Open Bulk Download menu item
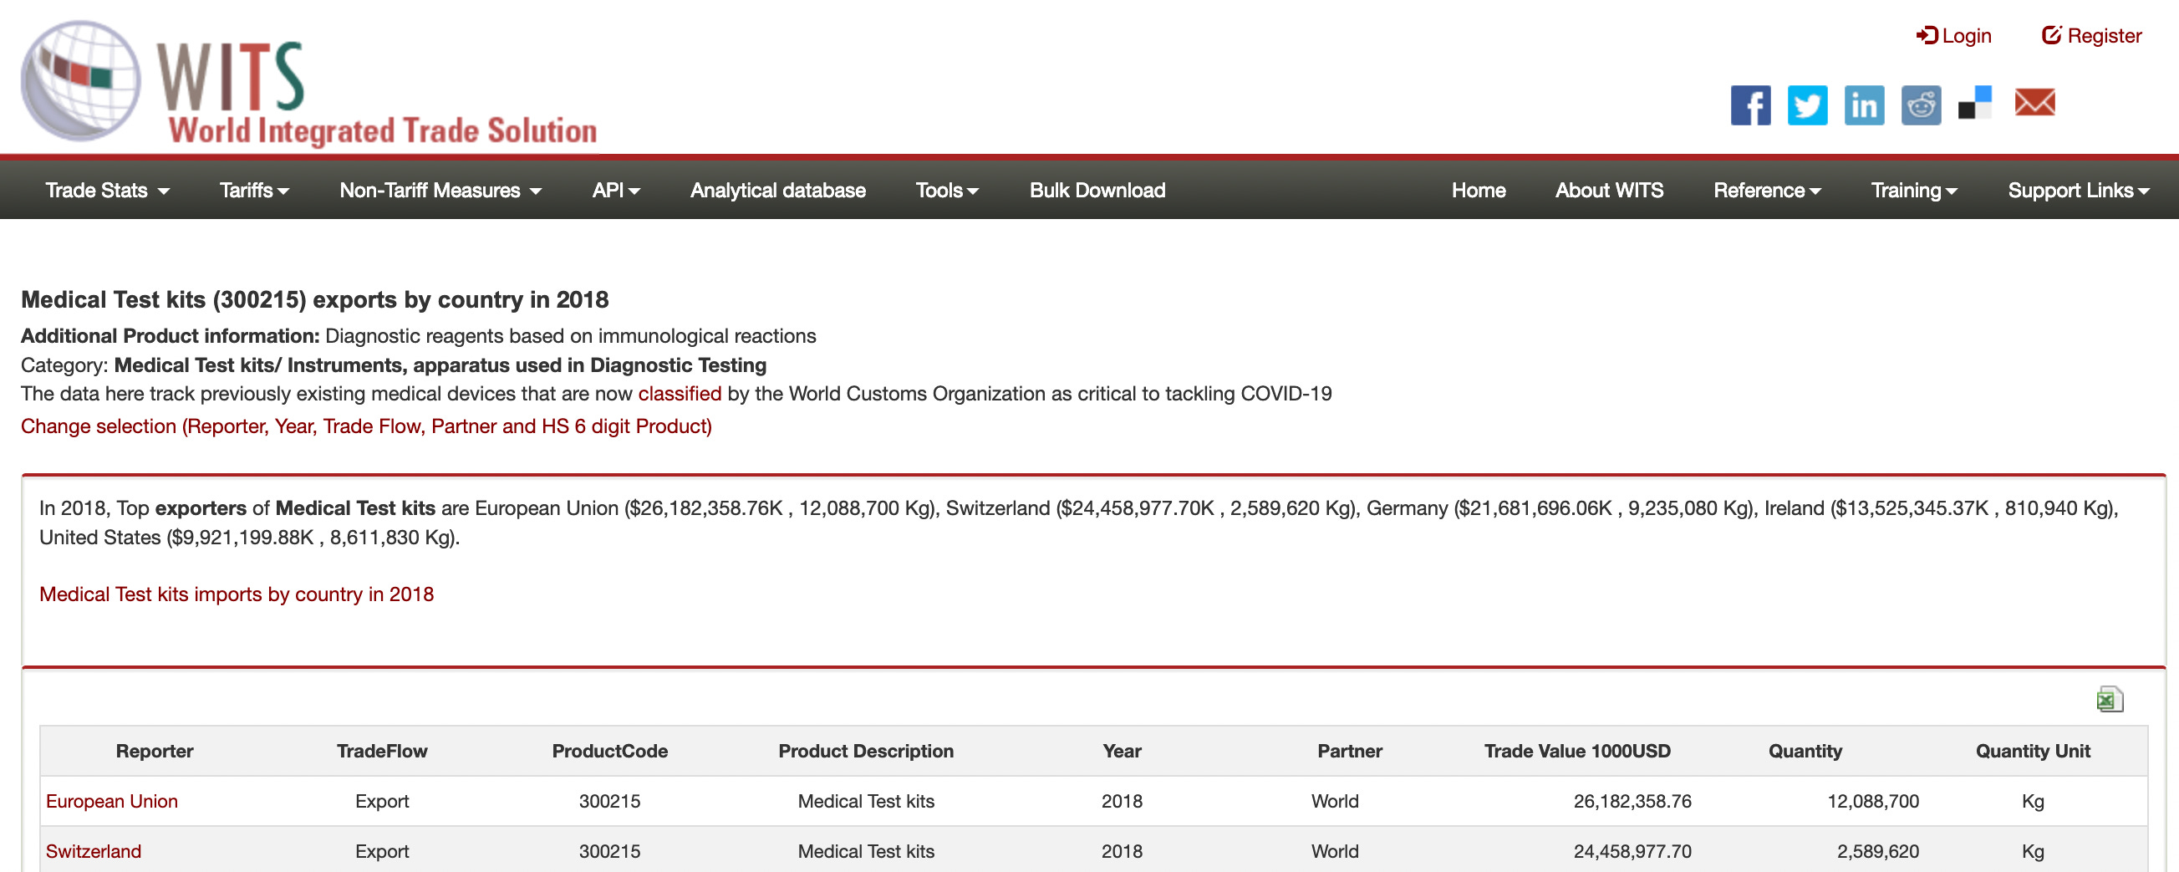2179x872 pixels. [x=1097, y=191]
